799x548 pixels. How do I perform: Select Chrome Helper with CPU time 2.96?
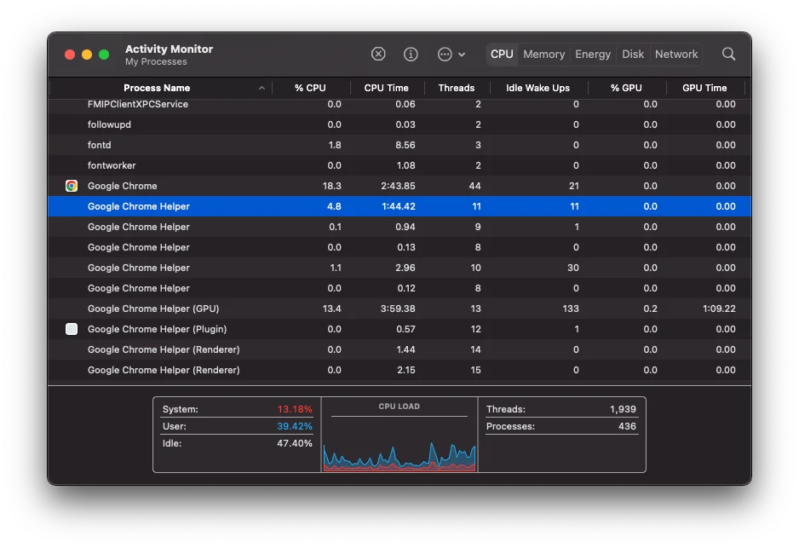pos(399,268)
